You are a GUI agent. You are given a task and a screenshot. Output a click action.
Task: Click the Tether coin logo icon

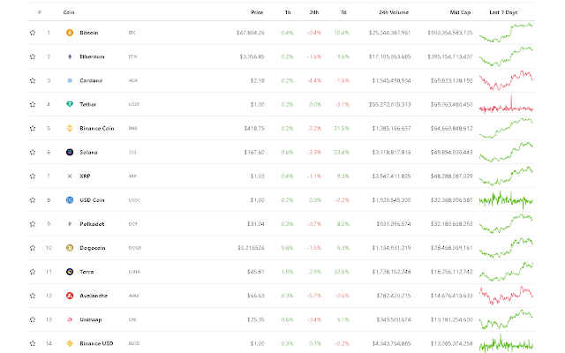[70, 104]
